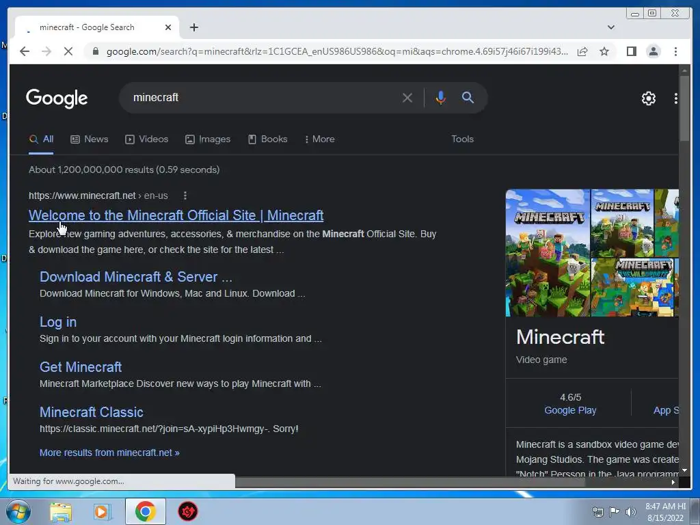700x525 pixels.
Task: Stop page loading with the X button
Action: coord(68,51)
